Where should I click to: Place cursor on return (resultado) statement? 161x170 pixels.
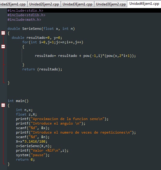point(42,69)
